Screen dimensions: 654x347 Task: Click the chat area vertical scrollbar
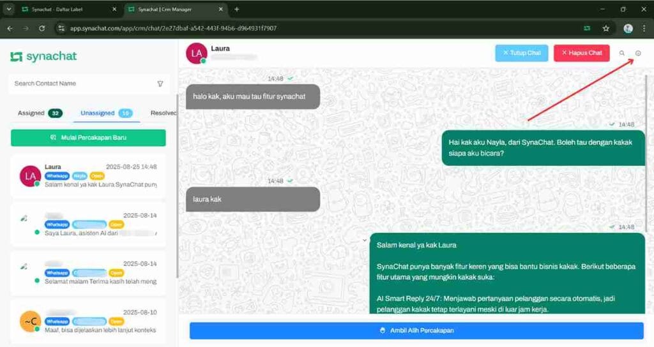[x=646, y=154]
